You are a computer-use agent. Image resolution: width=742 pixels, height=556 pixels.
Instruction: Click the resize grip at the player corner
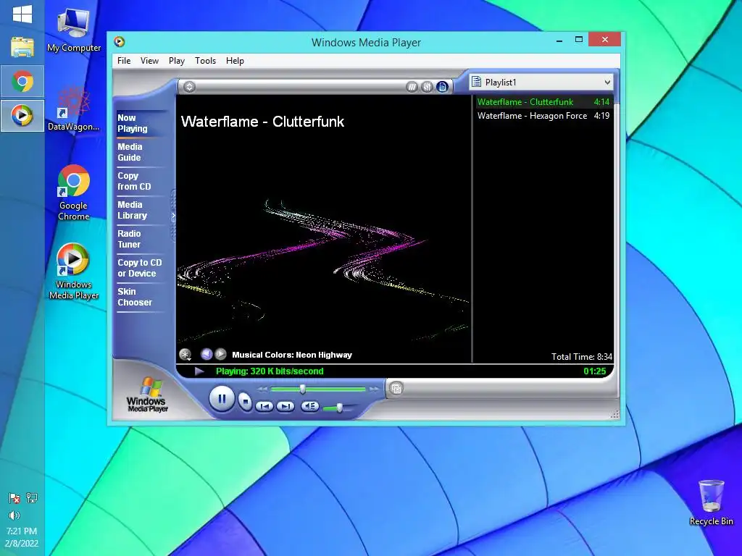tap(614, 415)
